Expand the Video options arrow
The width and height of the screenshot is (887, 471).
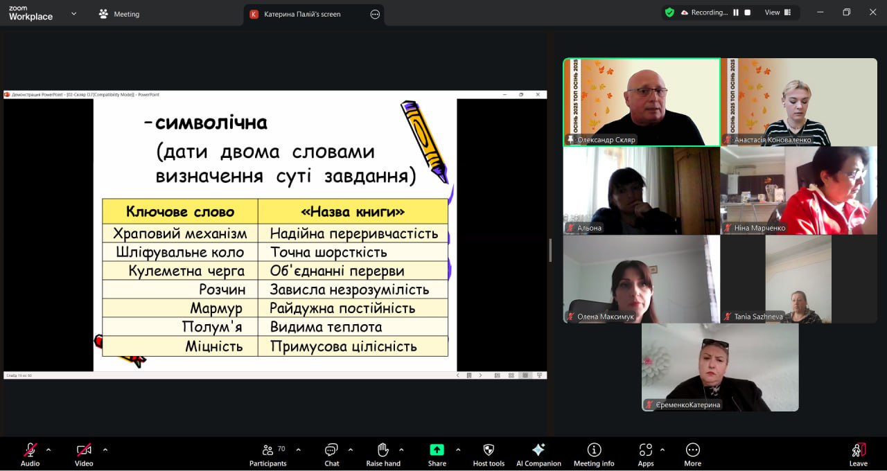coord(105,450)
